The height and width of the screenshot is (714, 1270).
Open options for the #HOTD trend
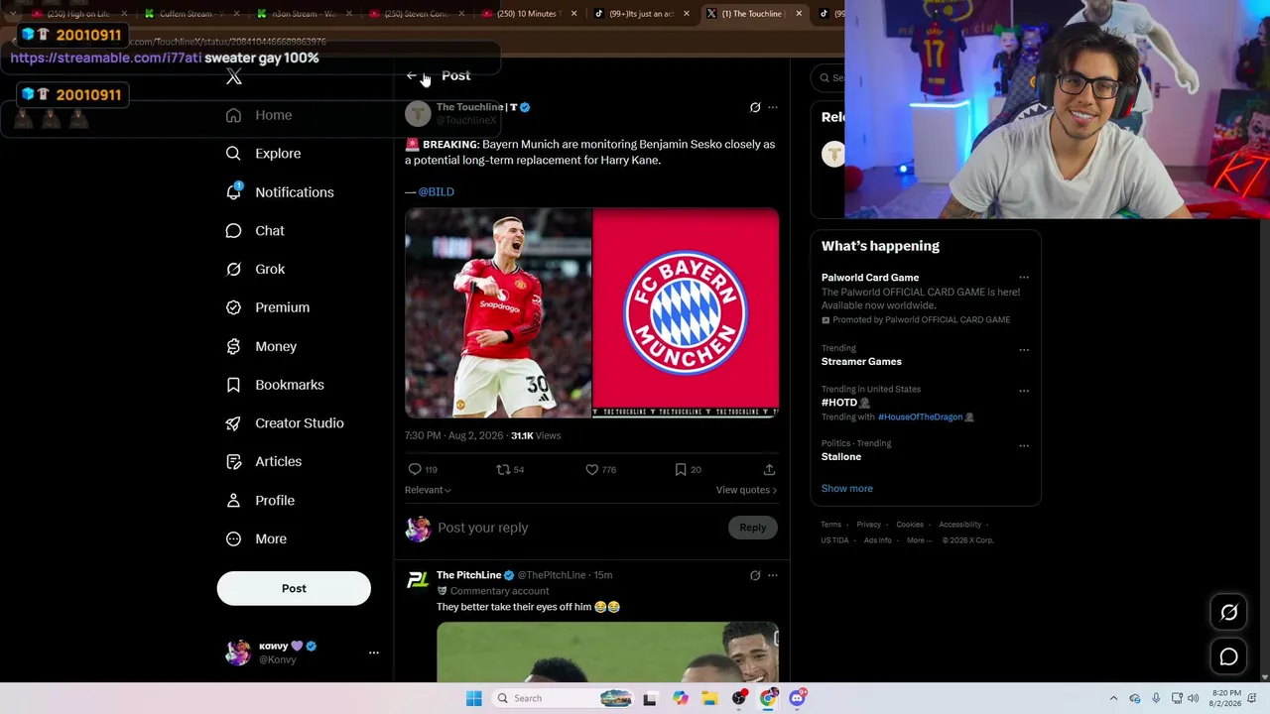coord(1024,391)
